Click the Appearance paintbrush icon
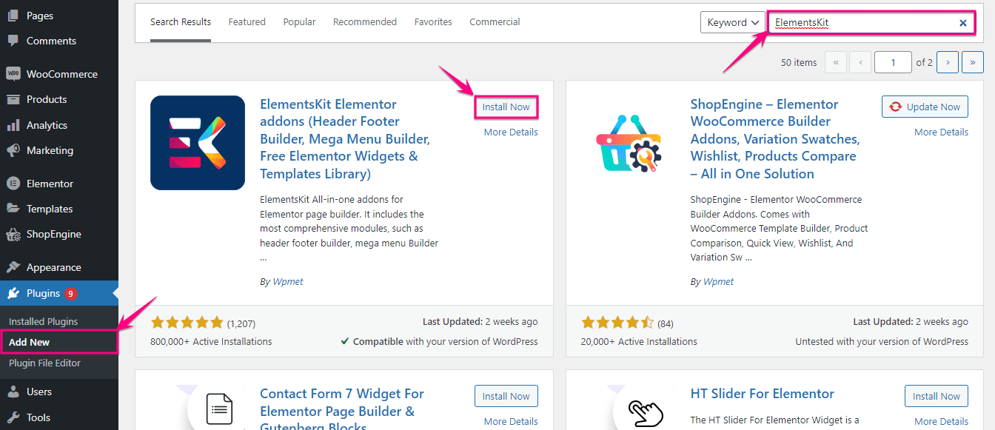Image resolution: width=995 pixels, height=430 pixels. point(13,267)
